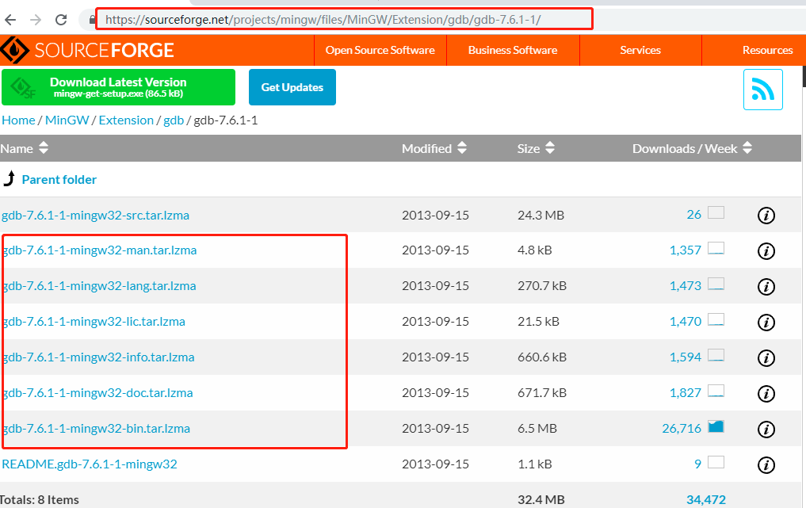
Task: Click the browser address bar URL
Action: (323, 20)
